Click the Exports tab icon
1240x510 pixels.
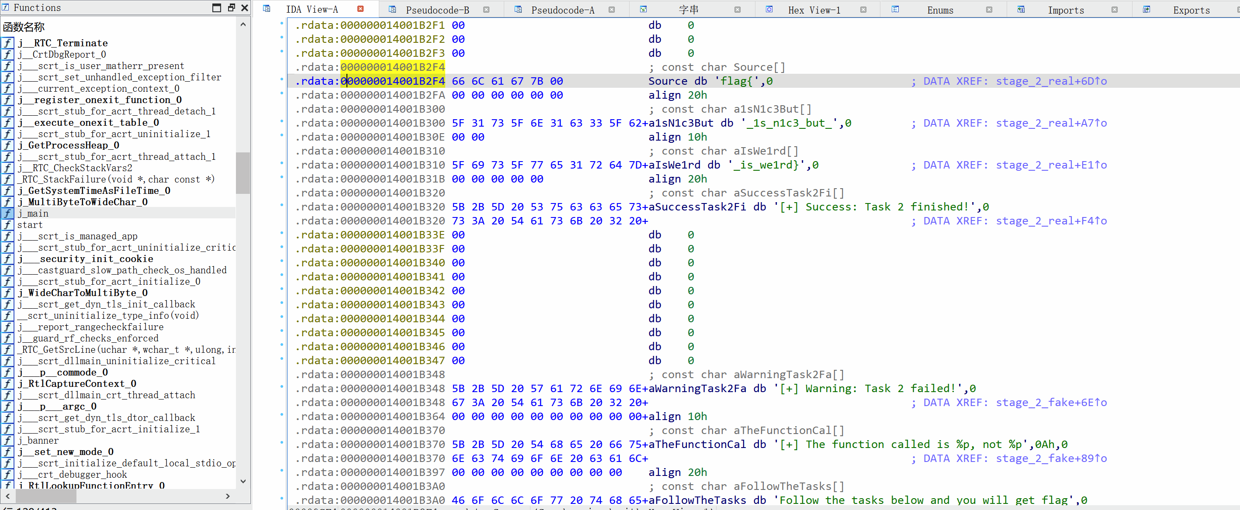(1146, 9)
